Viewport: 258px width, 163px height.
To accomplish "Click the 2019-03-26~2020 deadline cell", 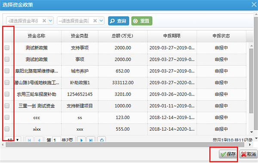I will [172, 94].
